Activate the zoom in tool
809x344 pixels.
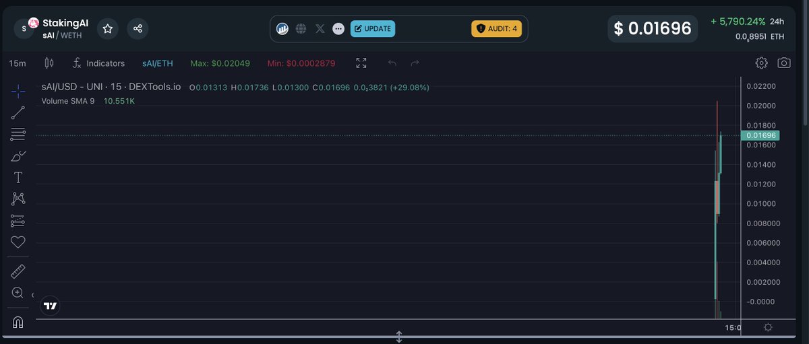(x=18, y=293)
